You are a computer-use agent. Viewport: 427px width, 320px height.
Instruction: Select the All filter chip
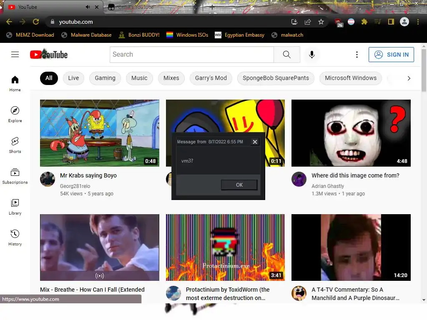(49, 78)
